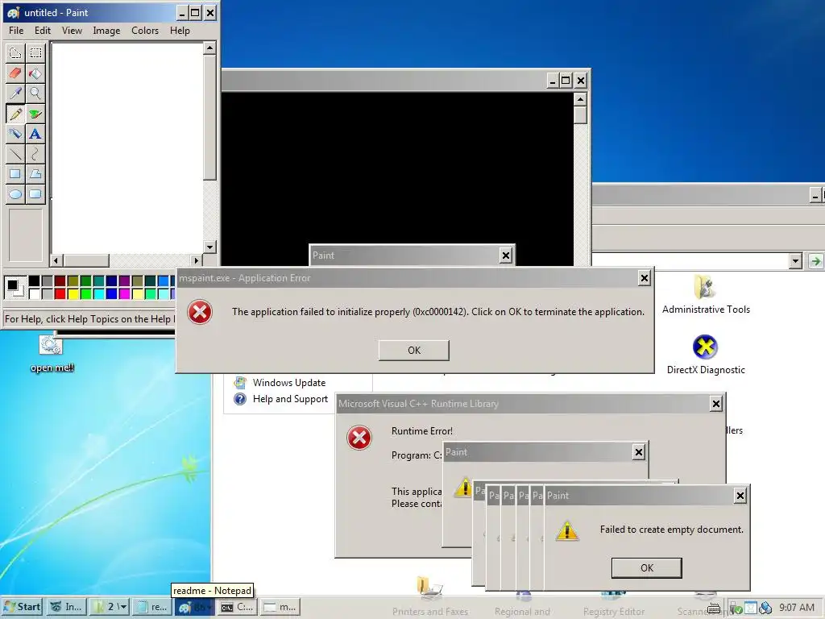Open the Edit menu in Paint
Viewport: 825px width, 619px height.
tap(43, 31)
